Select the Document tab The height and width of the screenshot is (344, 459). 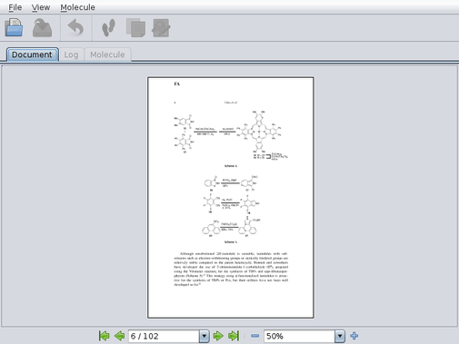coord(32,54)
